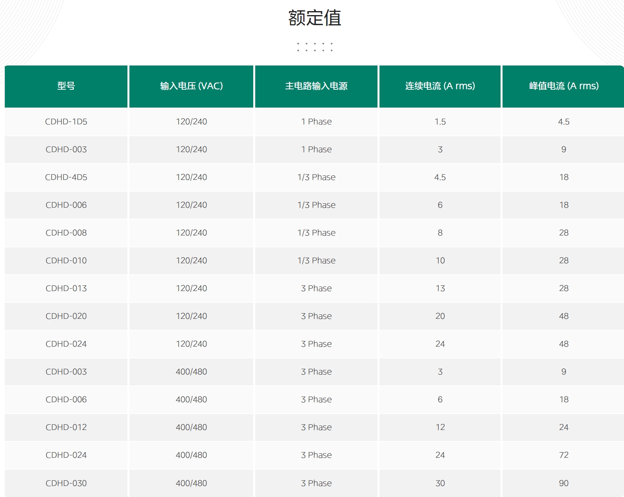Click the CDHD-020 model name

pos(66,316)
